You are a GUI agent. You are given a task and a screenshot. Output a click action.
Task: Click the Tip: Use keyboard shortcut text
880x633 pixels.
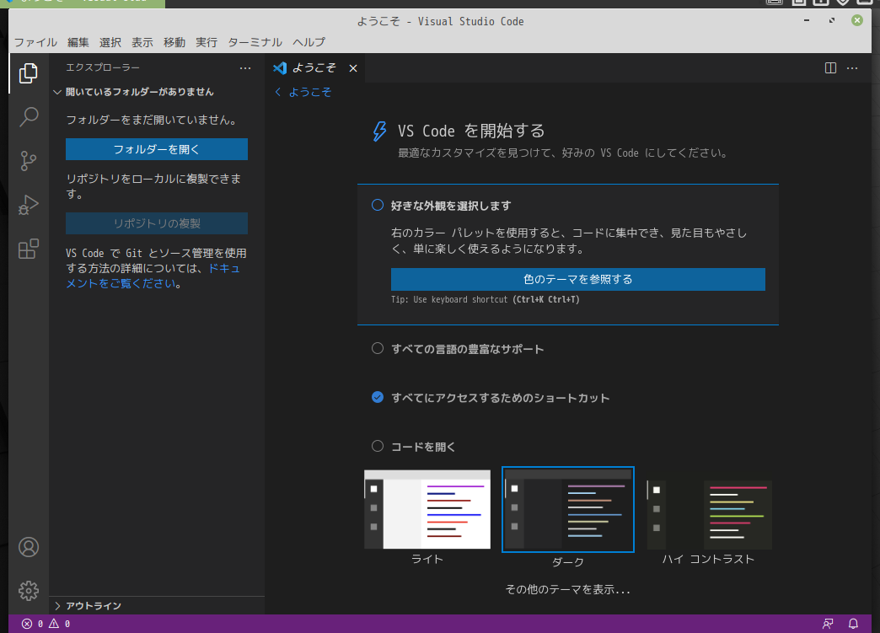point(486,300)
